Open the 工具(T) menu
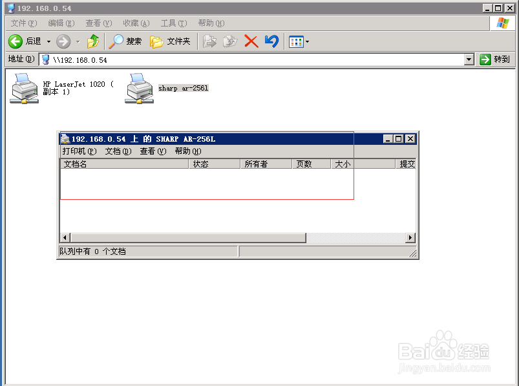519x386 pixels. tap(174, 23)
